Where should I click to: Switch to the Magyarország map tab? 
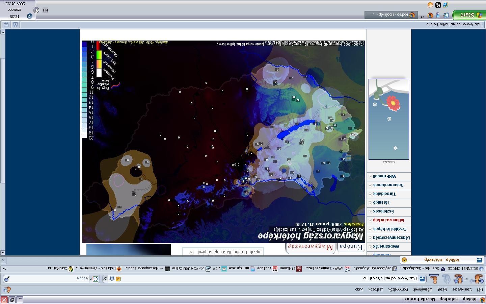point(311,248)
